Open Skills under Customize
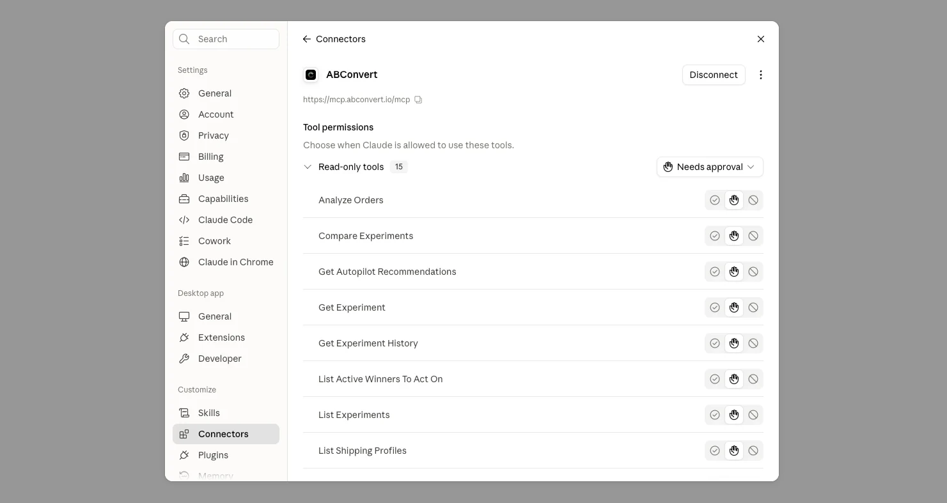This screenshot has height=503, width=947. point(226,413)
